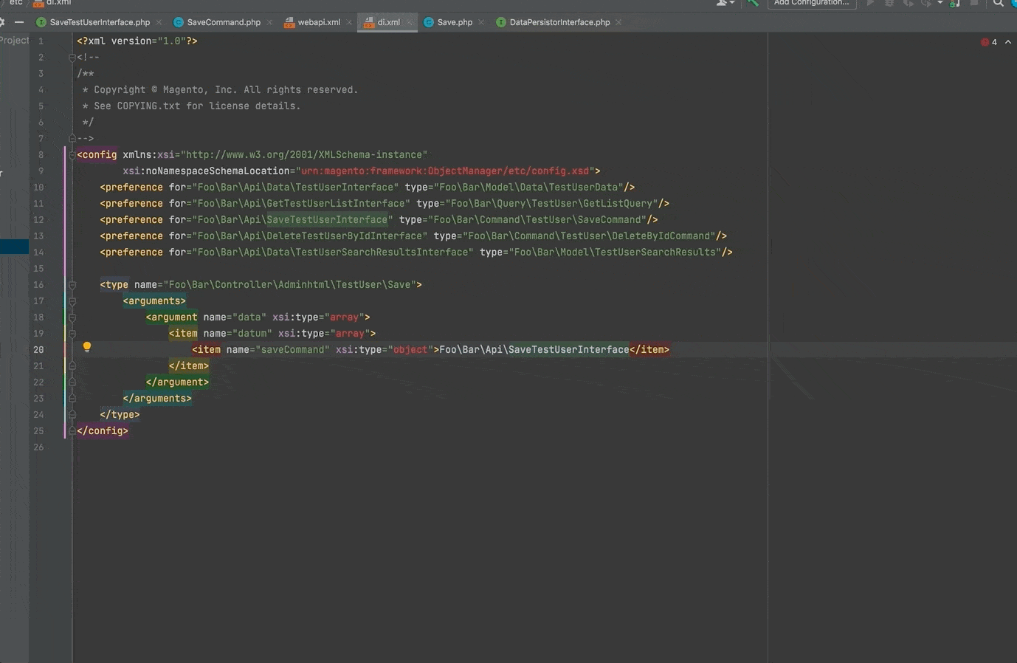Image resolution: width=1017 pixels, height=663 pixels.
Task: Click the green Build hammer icon
Action: 753,3
